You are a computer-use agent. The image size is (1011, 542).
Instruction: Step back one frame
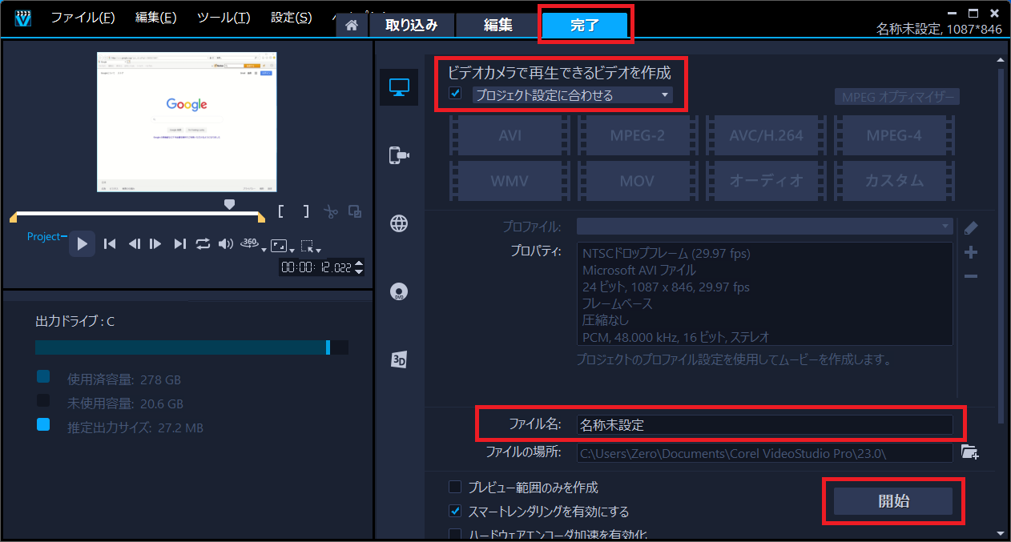(135, 243)
